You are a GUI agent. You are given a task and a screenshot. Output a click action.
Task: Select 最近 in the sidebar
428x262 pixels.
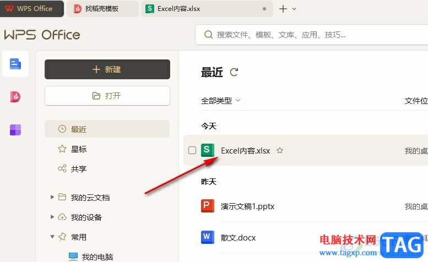[x=107, y=129]
